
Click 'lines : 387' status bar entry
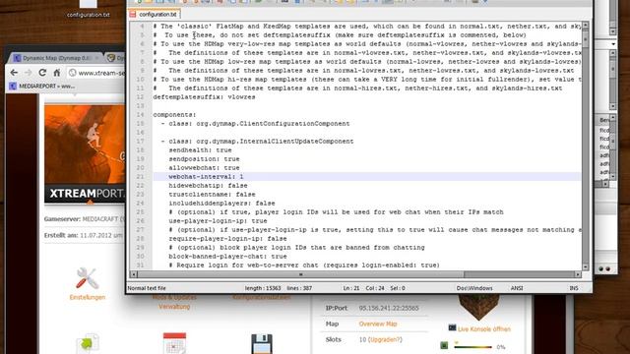click(x=299, y=288)
